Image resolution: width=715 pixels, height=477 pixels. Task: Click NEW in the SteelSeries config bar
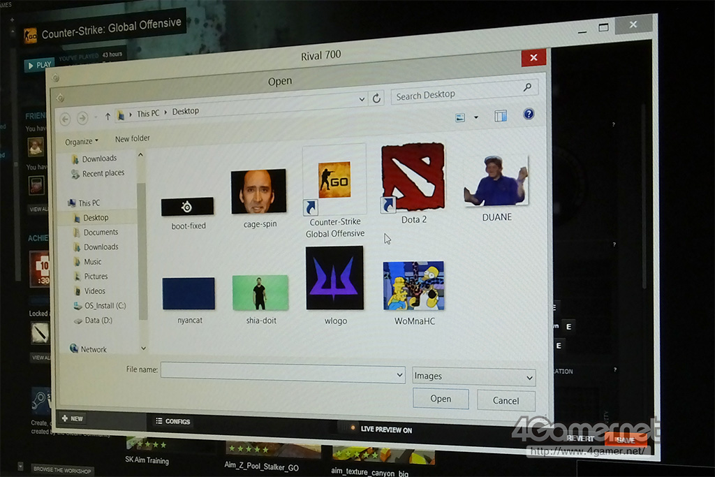click(73, 418)
